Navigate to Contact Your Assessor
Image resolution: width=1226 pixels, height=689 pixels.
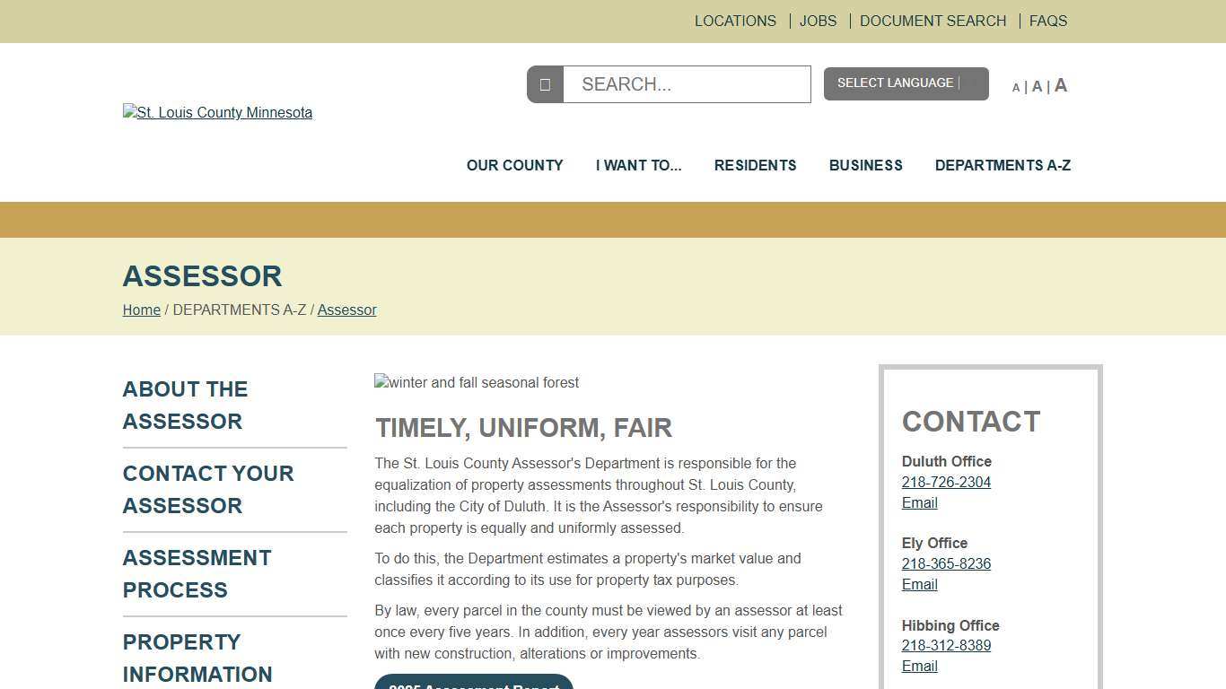208,490
